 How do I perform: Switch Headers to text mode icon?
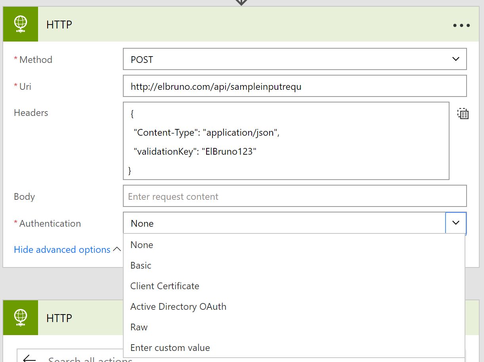pos(463,114)
